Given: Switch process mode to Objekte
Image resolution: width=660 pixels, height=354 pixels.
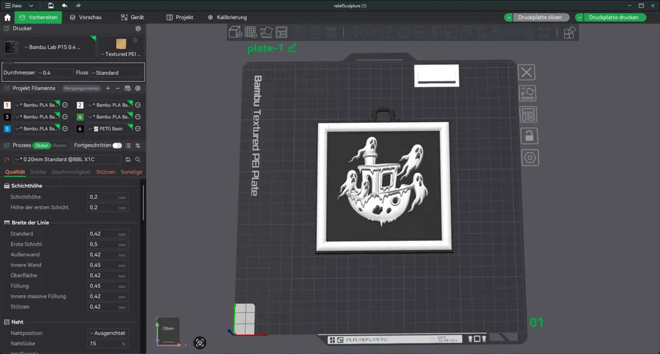Looking at the screenshot, I should click(x=59, y=145).
